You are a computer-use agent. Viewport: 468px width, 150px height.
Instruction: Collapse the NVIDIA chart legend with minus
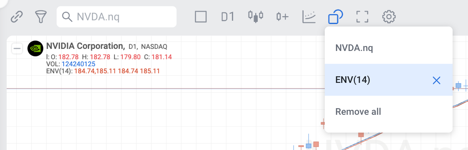[x=17, y=48]
